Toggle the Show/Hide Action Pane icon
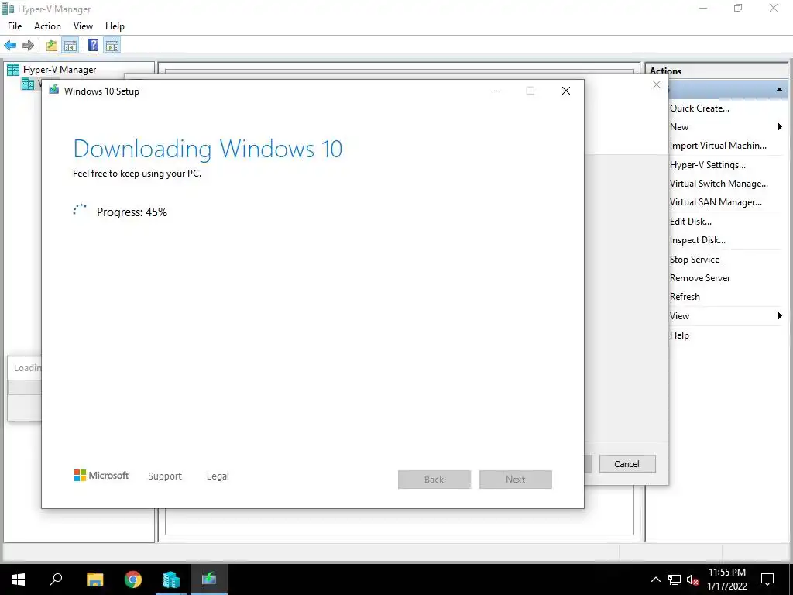Screen dimensions: 793x595 pyautogui.click(x=112, y=46)
